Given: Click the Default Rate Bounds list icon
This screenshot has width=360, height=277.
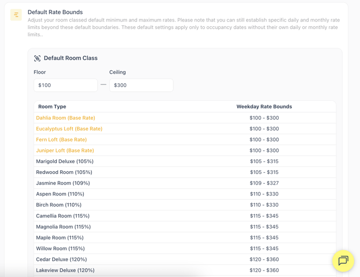Looking at the screenshot, I should pos(16,15).
